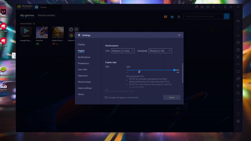The image size is (251, 141).
Task: Open settings gear in side toolbar
Action: 238,121
